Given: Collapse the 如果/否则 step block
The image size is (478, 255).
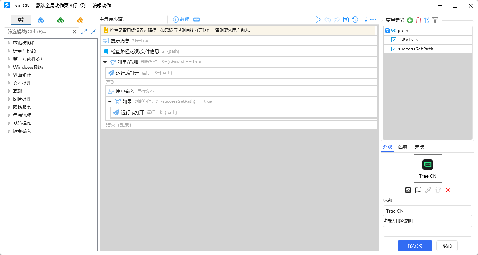Looking at the screenshot, I should [105, 62].
